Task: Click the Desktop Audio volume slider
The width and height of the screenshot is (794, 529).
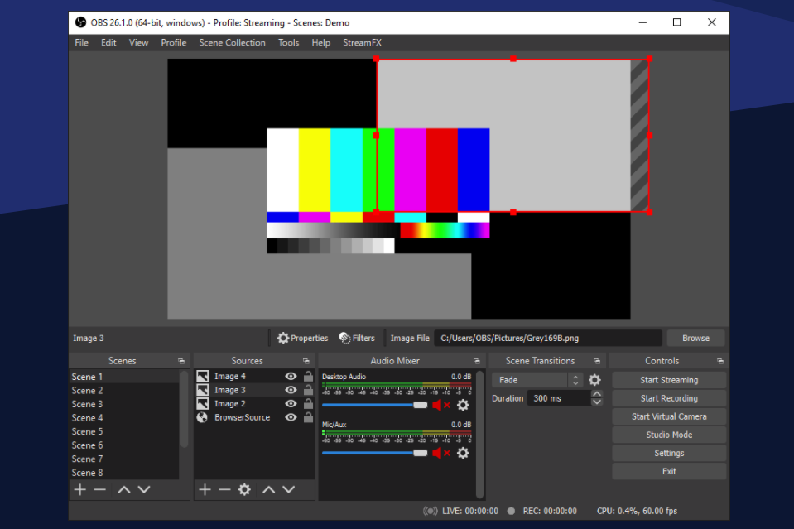Action: [373, 405]
